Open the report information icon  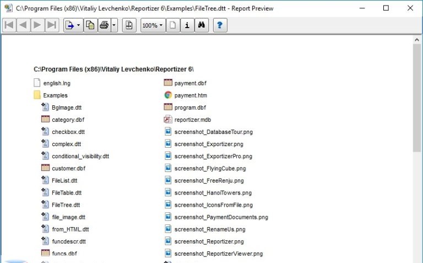187,25
